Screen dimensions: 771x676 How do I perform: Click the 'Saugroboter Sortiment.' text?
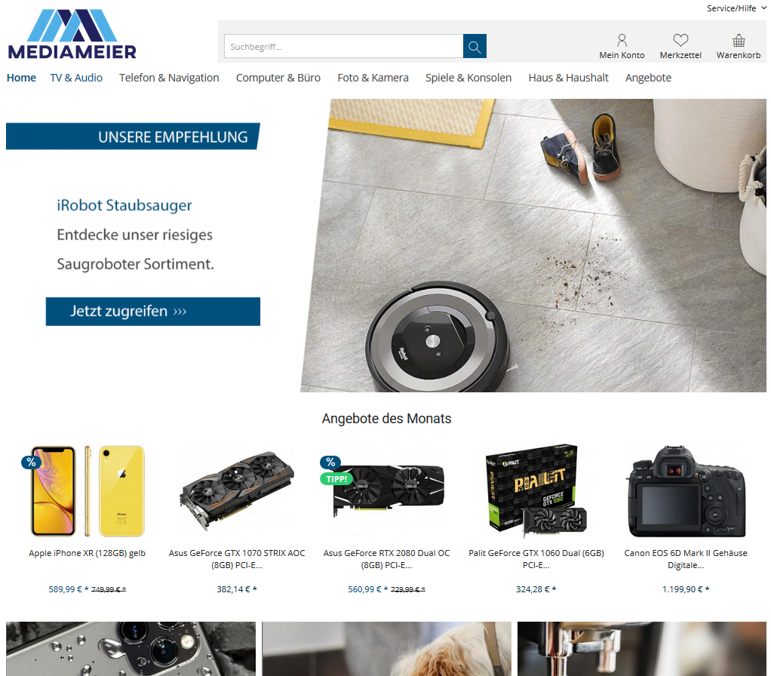[x=135, y=264]
